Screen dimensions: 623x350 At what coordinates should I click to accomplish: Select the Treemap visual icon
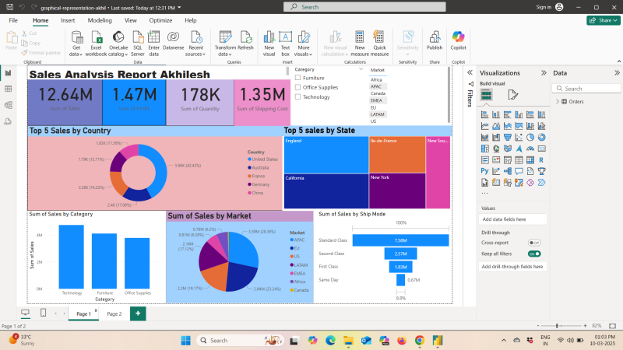484,149
